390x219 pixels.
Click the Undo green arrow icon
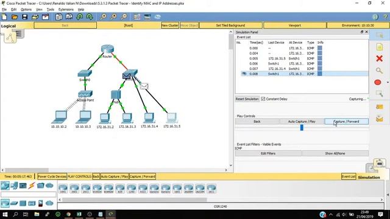pos(80,17)
